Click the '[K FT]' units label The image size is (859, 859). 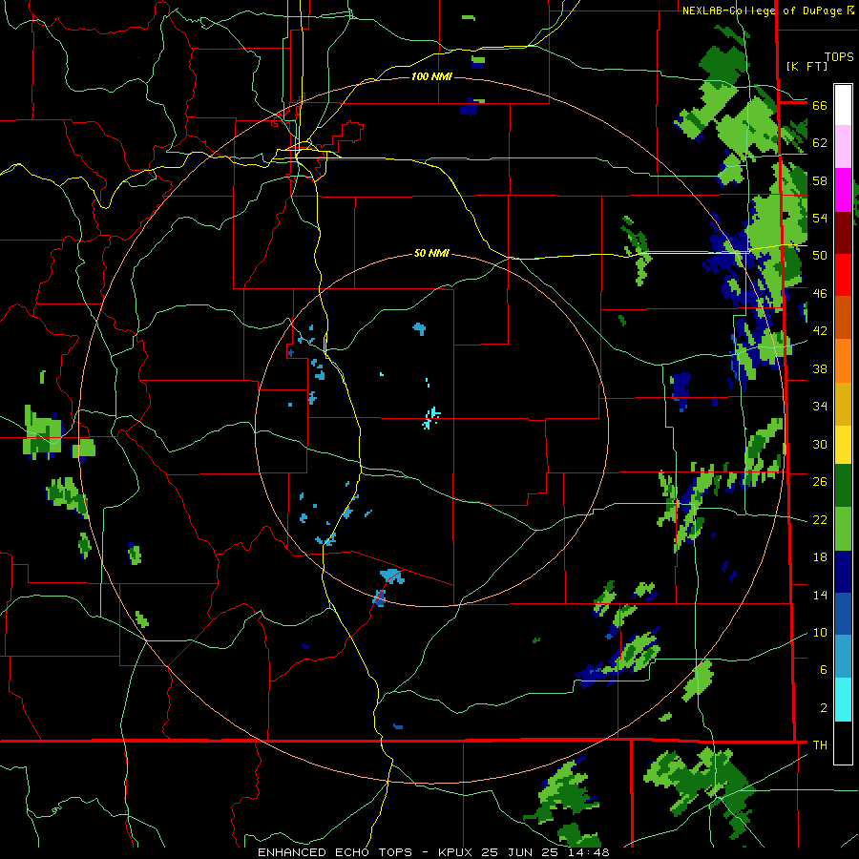(807, 66)
